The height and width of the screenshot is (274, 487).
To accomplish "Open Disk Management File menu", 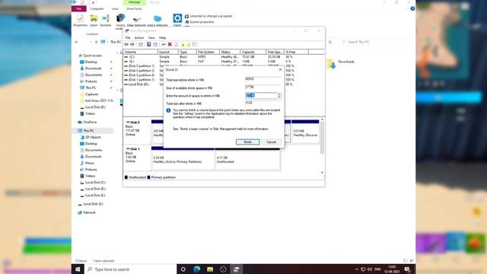I will point(128,37).
